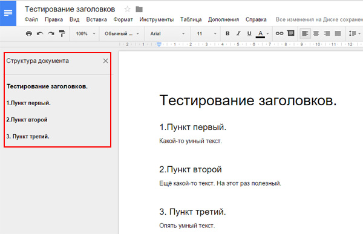Open the Arial font dropdown
This screenshot has width=363, height=234.
point(168,34)
